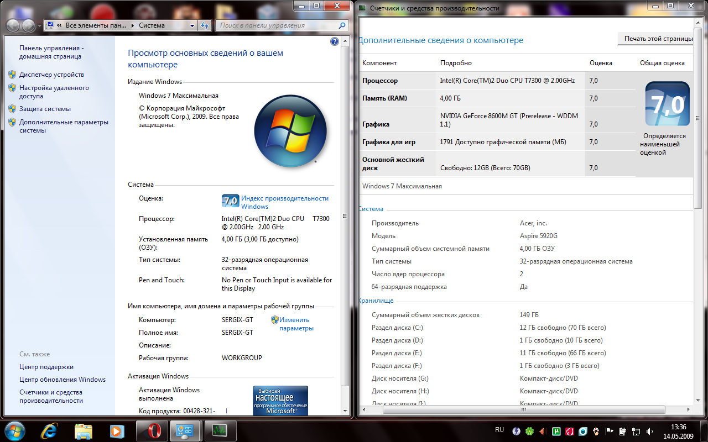
Task: Select "Все элементы пан..." breadcrumb item
Action: [95, 25]
